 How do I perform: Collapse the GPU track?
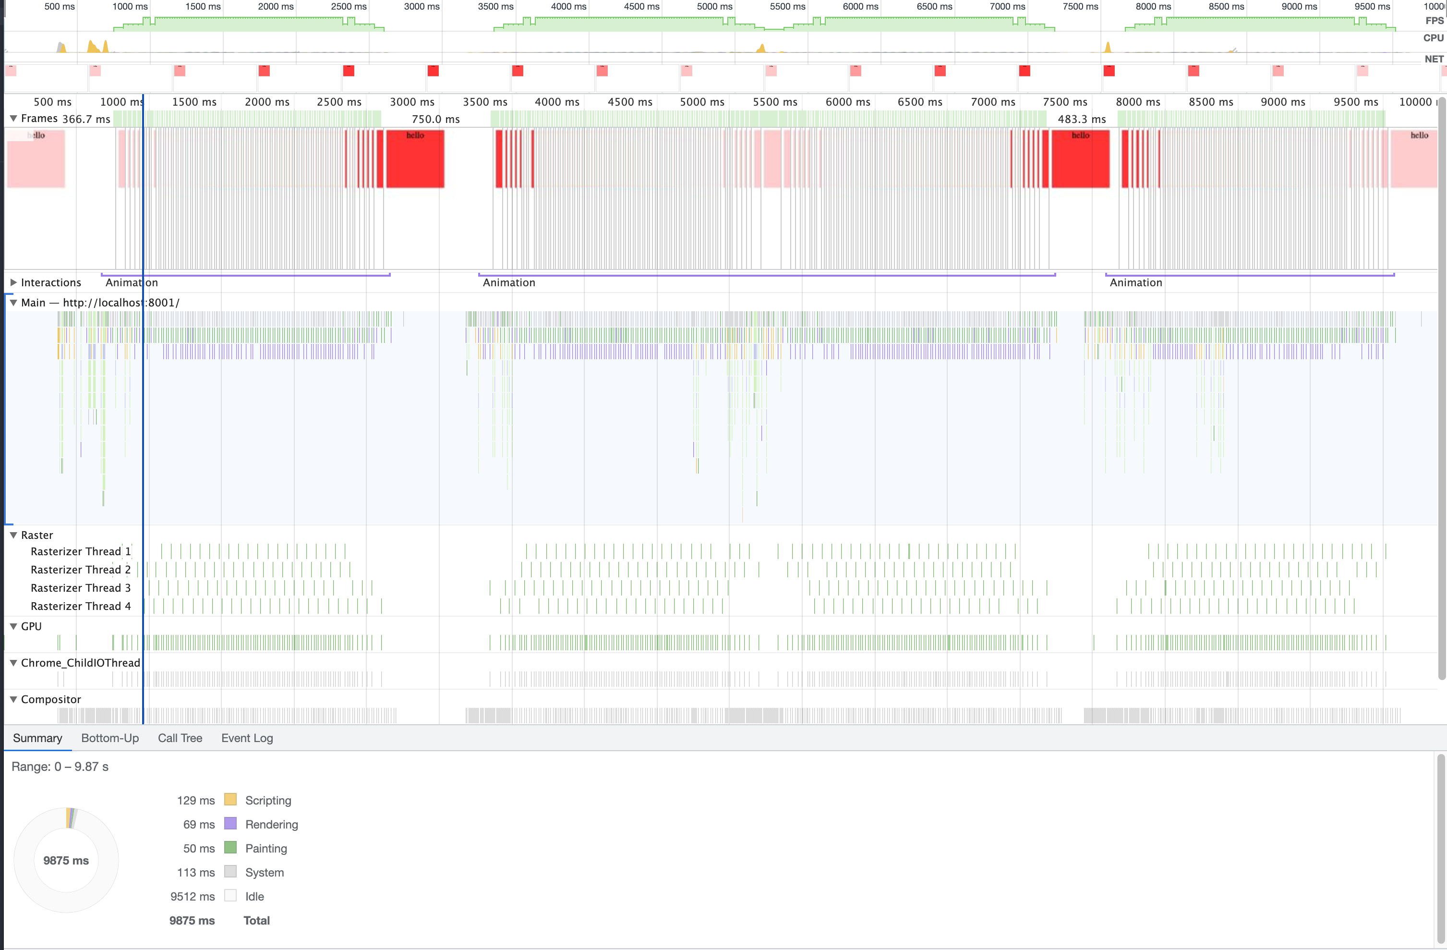13,626
